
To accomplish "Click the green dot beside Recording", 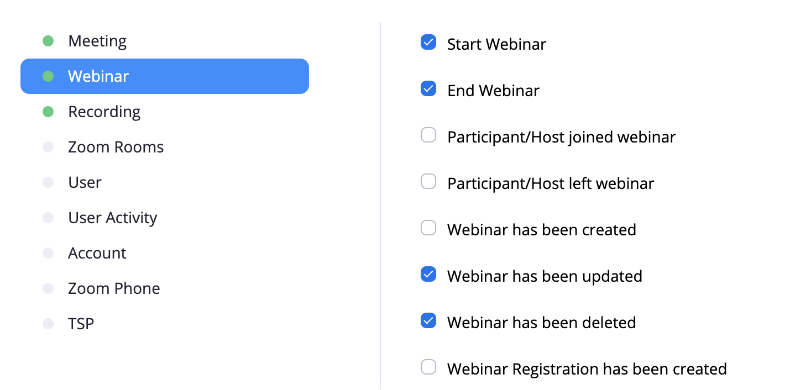I will coord(48,112).
